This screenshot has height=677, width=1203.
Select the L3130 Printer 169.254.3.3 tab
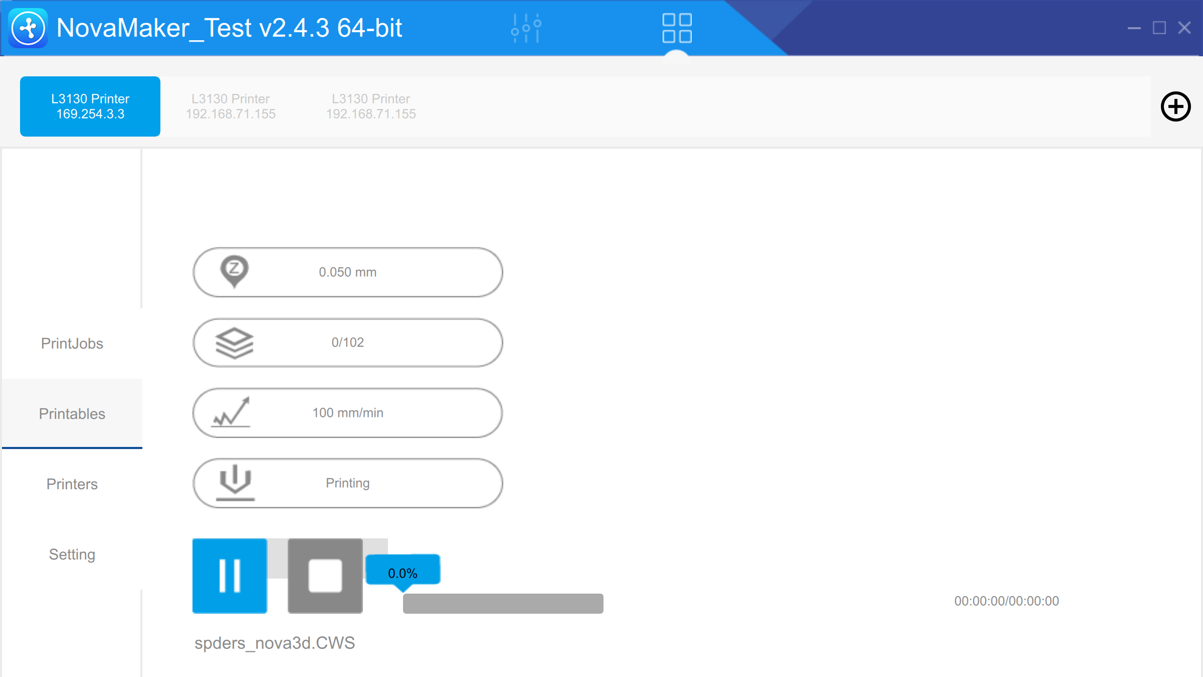coord(90,106)
